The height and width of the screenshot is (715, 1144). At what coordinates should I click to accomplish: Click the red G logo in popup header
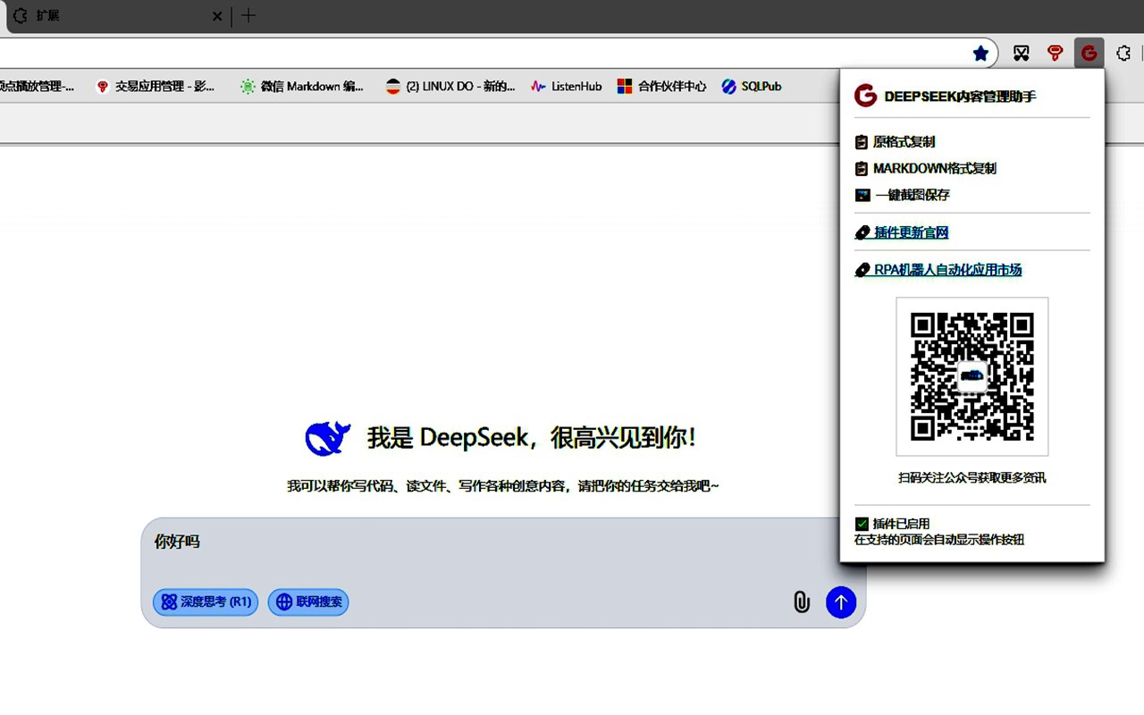[x=865, y=96]
